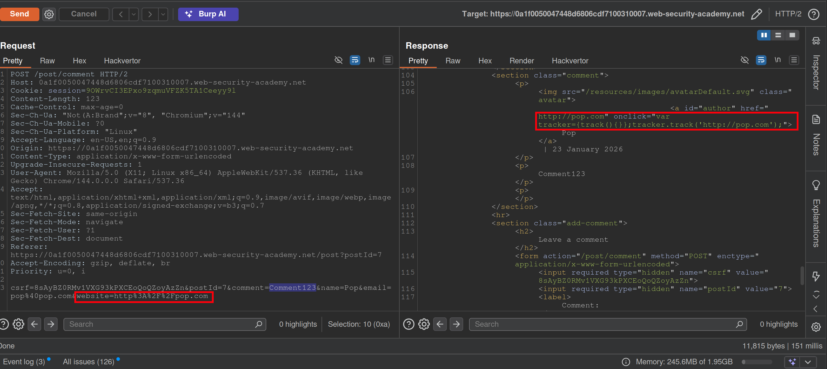
Task: Click the edit target pencil icon
Action: tap(756, 14)
